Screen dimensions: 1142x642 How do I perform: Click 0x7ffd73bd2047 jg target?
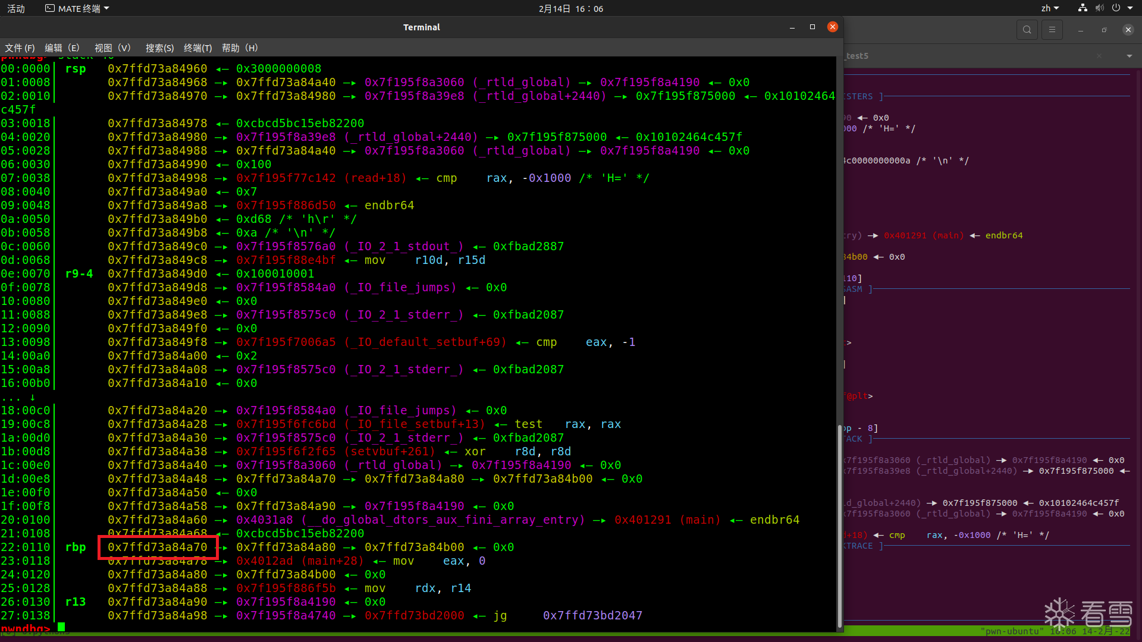point(592,615)
